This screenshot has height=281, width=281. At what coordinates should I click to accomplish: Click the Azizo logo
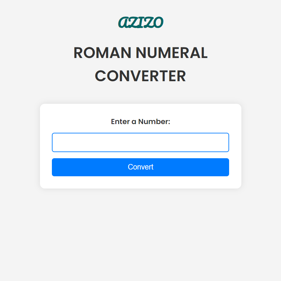point(140,22)
